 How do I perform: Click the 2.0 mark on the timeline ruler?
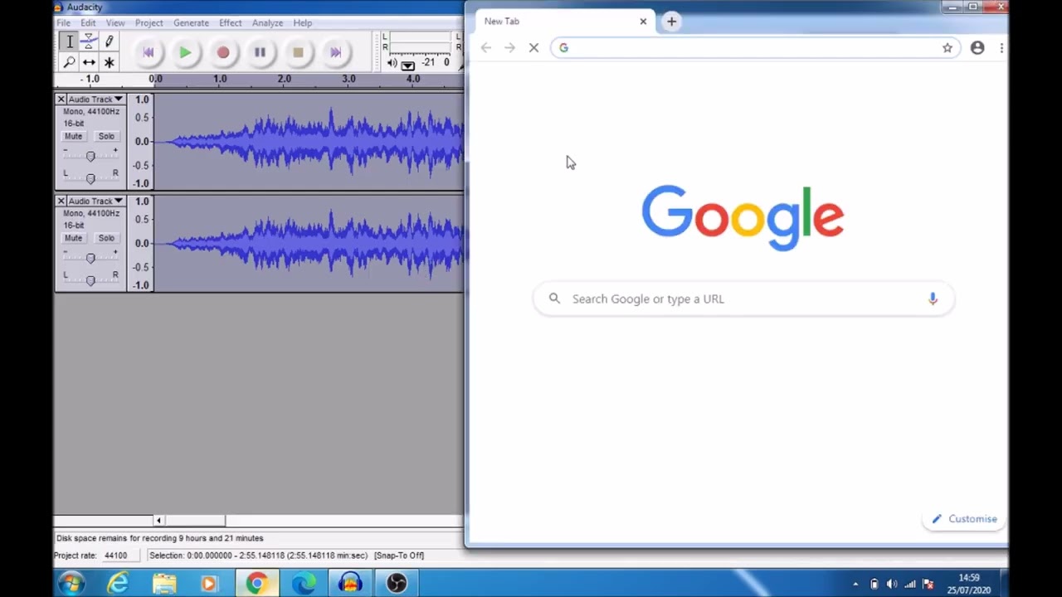[x=285, y=79]
